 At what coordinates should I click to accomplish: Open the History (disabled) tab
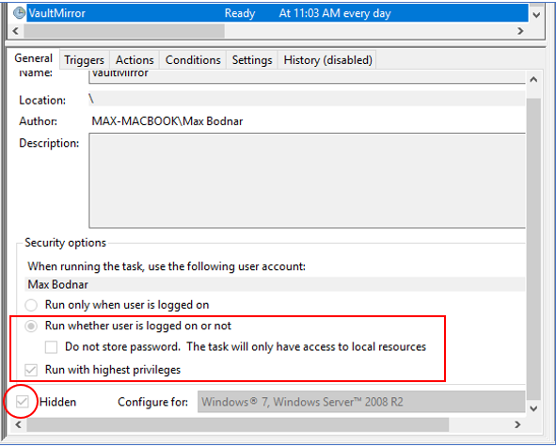(327, 60)
